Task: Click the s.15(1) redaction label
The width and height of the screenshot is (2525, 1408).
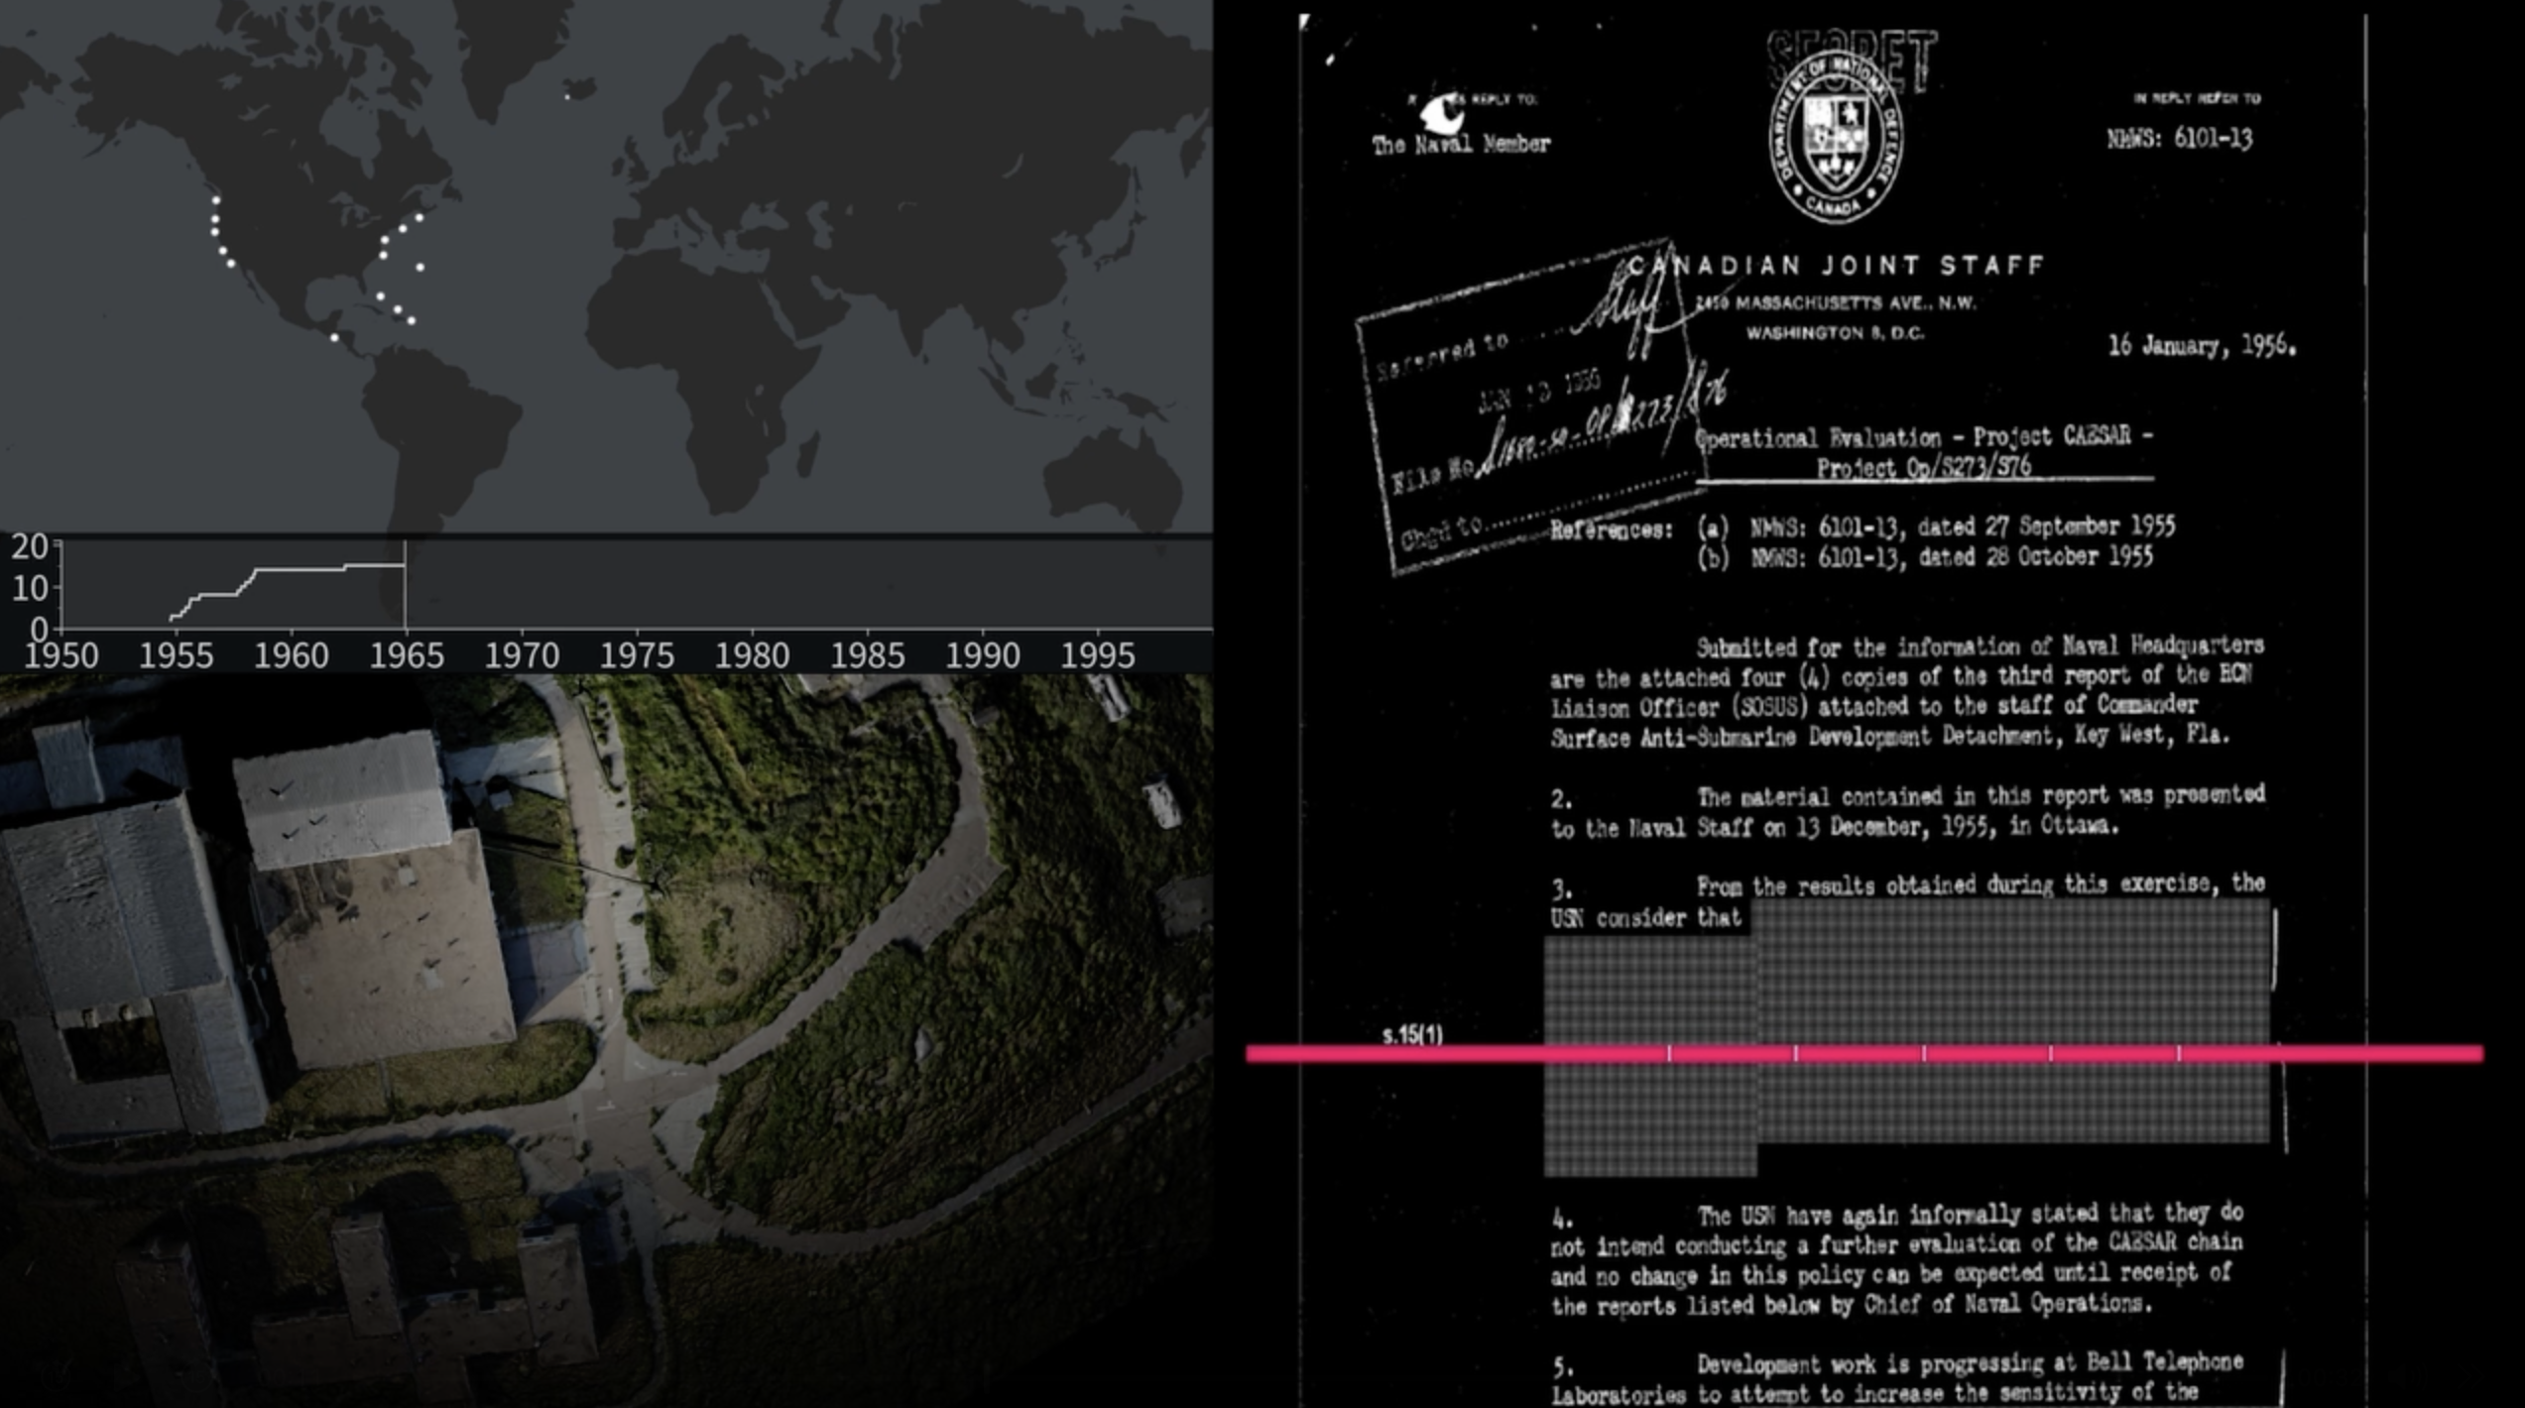Action: pos(1412,1035)
